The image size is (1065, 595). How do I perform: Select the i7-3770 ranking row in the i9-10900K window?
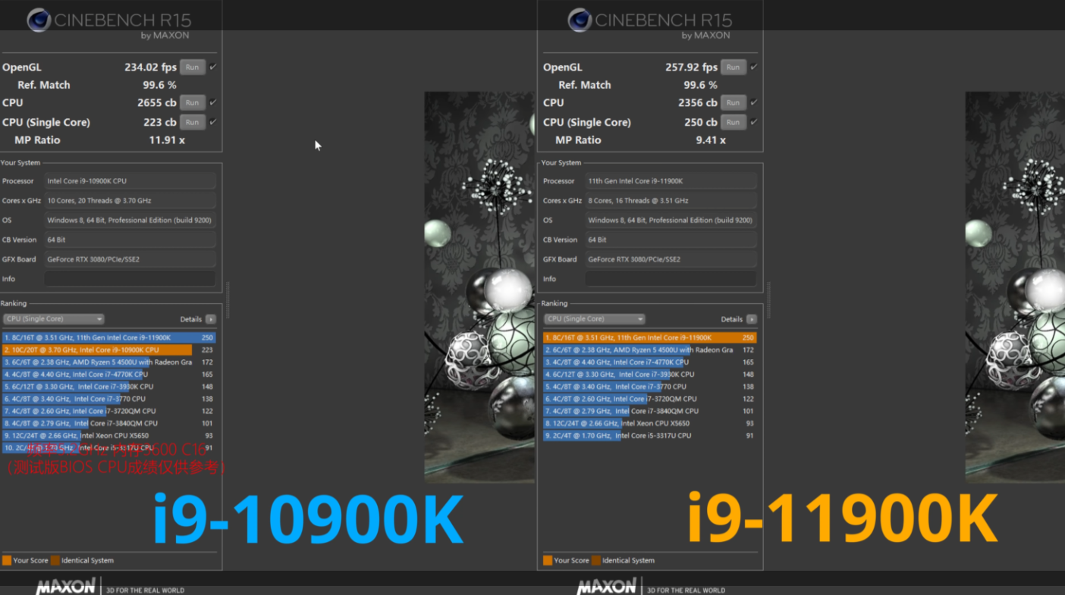click(x=109, y=399)
